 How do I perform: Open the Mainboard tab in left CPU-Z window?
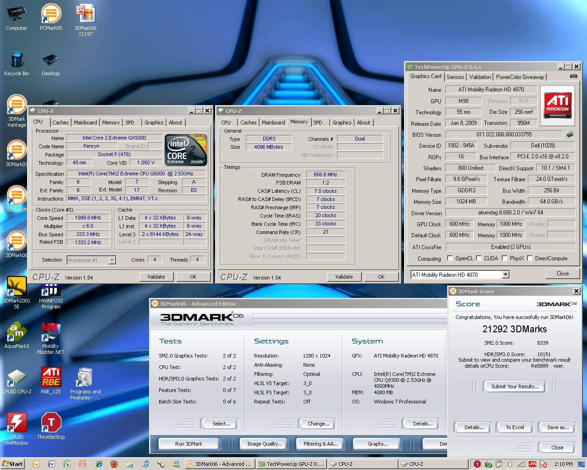85,123
